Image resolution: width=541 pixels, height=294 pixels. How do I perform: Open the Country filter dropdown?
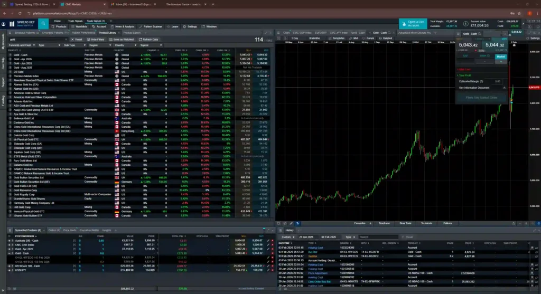click(x=125, y=45)
